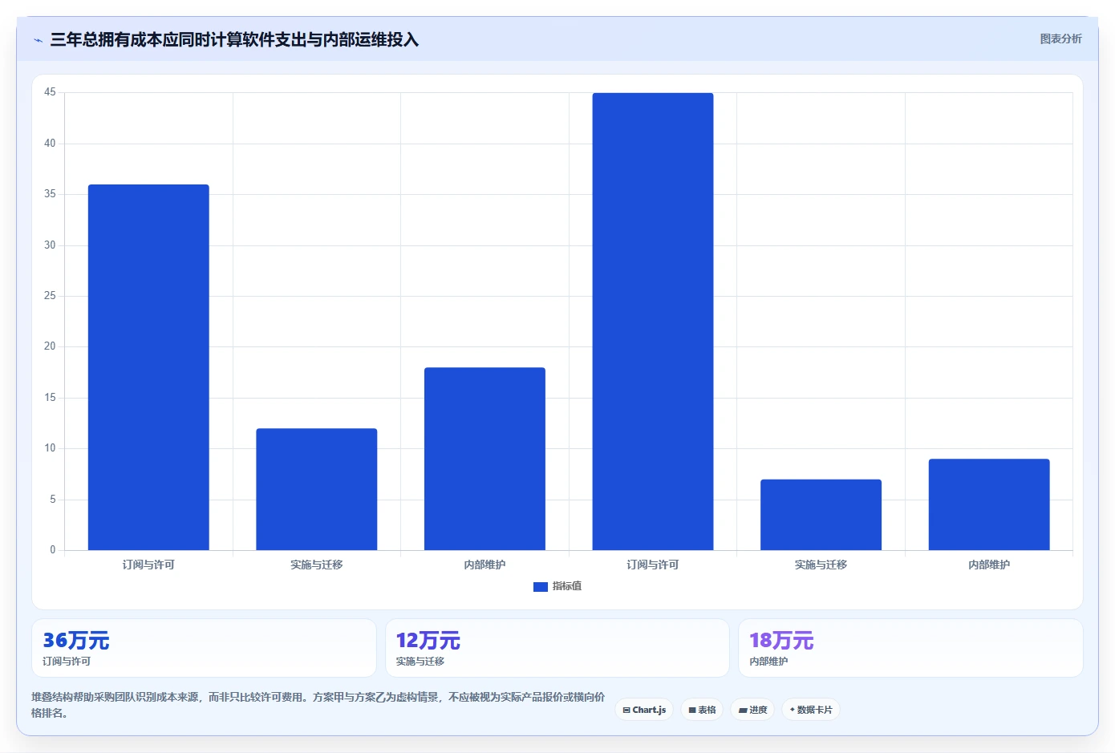This screenshot has width=1115, height=753.
Task: Click the purple 18万元 value text
Action: (781, 641)
